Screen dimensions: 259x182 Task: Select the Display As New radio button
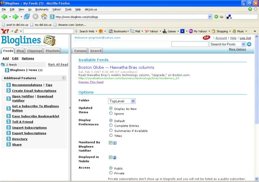(x=111, y=108)
